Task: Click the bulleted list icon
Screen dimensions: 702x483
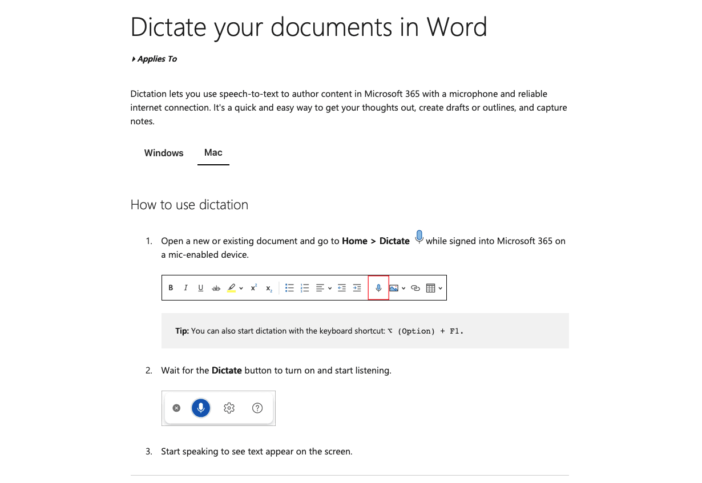Action: pyautogui.click(x=289, y=288)
